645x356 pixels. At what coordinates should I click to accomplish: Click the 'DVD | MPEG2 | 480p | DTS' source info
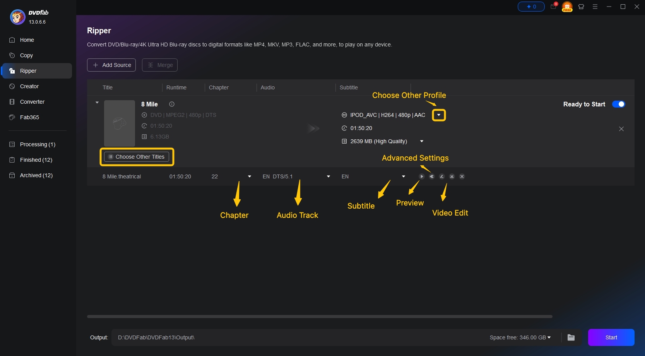183,115
